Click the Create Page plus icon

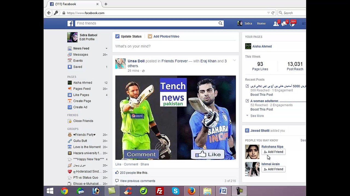(70, 101)
